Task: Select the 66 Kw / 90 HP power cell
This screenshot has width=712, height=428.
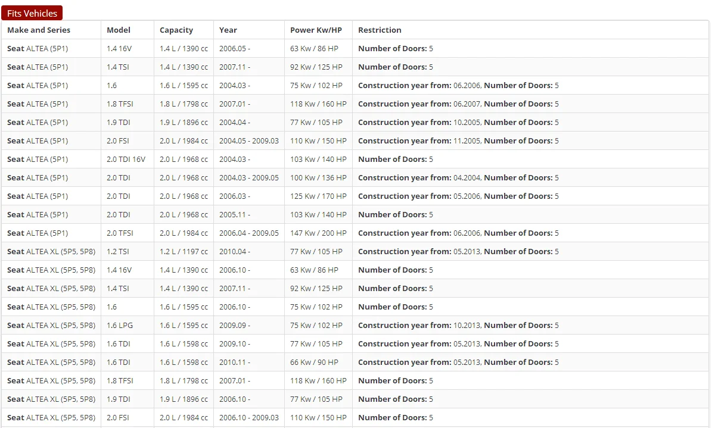Action: (x=314, y=362)
